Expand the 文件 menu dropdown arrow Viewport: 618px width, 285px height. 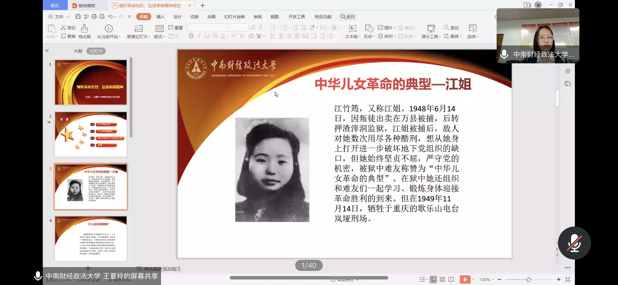[68, 17]
